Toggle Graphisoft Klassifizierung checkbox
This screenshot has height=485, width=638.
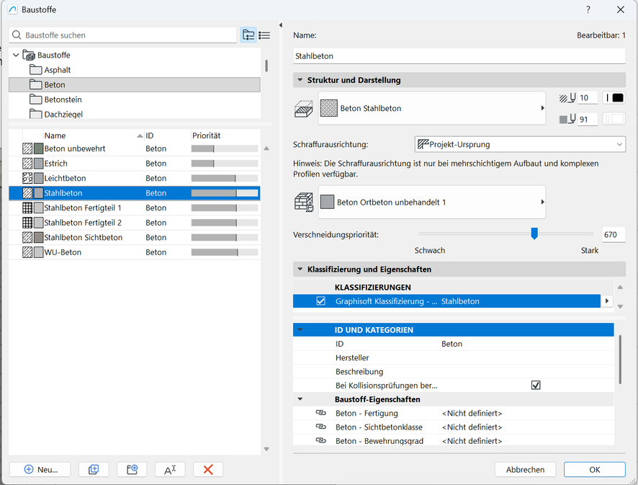pos(320,301)
